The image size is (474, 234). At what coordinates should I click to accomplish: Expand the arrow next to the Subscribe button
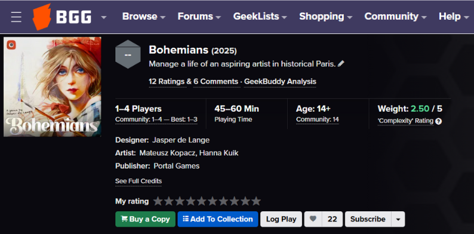coord(398,219)
